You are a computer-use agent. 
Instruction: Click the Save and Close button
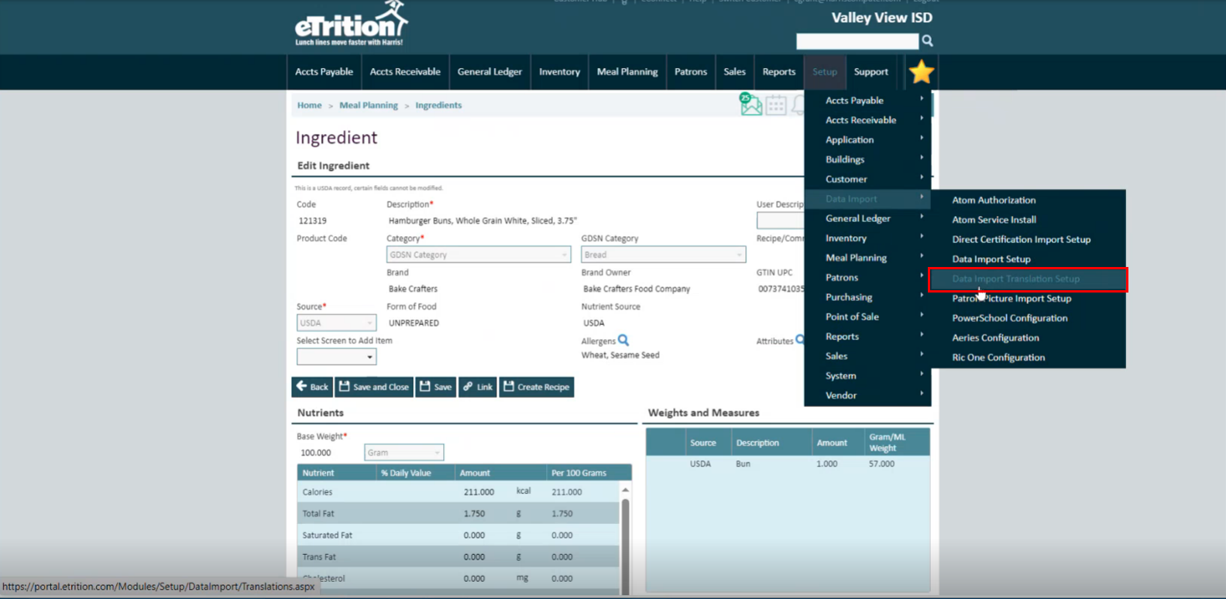coord(374,387)
